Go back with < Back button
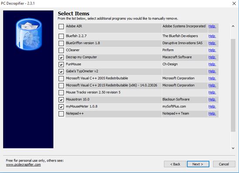The width and height of the screenshot is (239, 173). coord(175,164)
